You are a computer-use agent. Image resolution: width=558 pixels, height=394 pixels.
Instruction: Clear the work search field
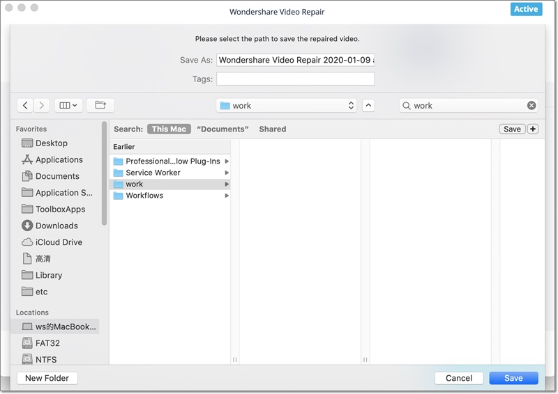pos(531,106)
